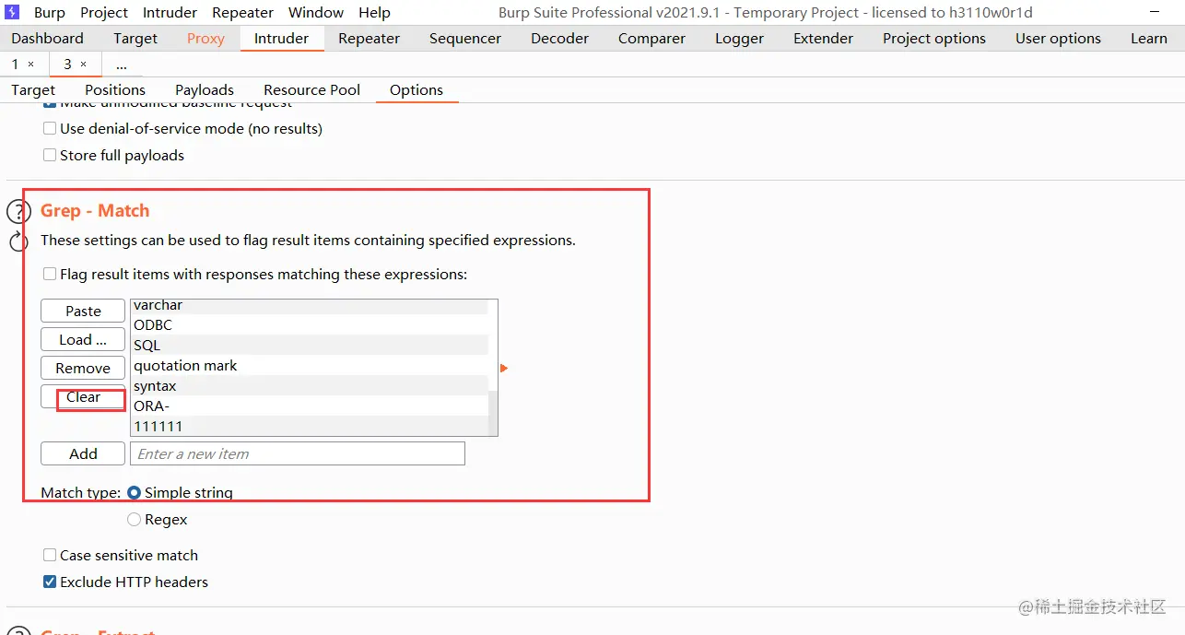
Task: Uncheck Exclude HTTP headers
Action: 50,582
